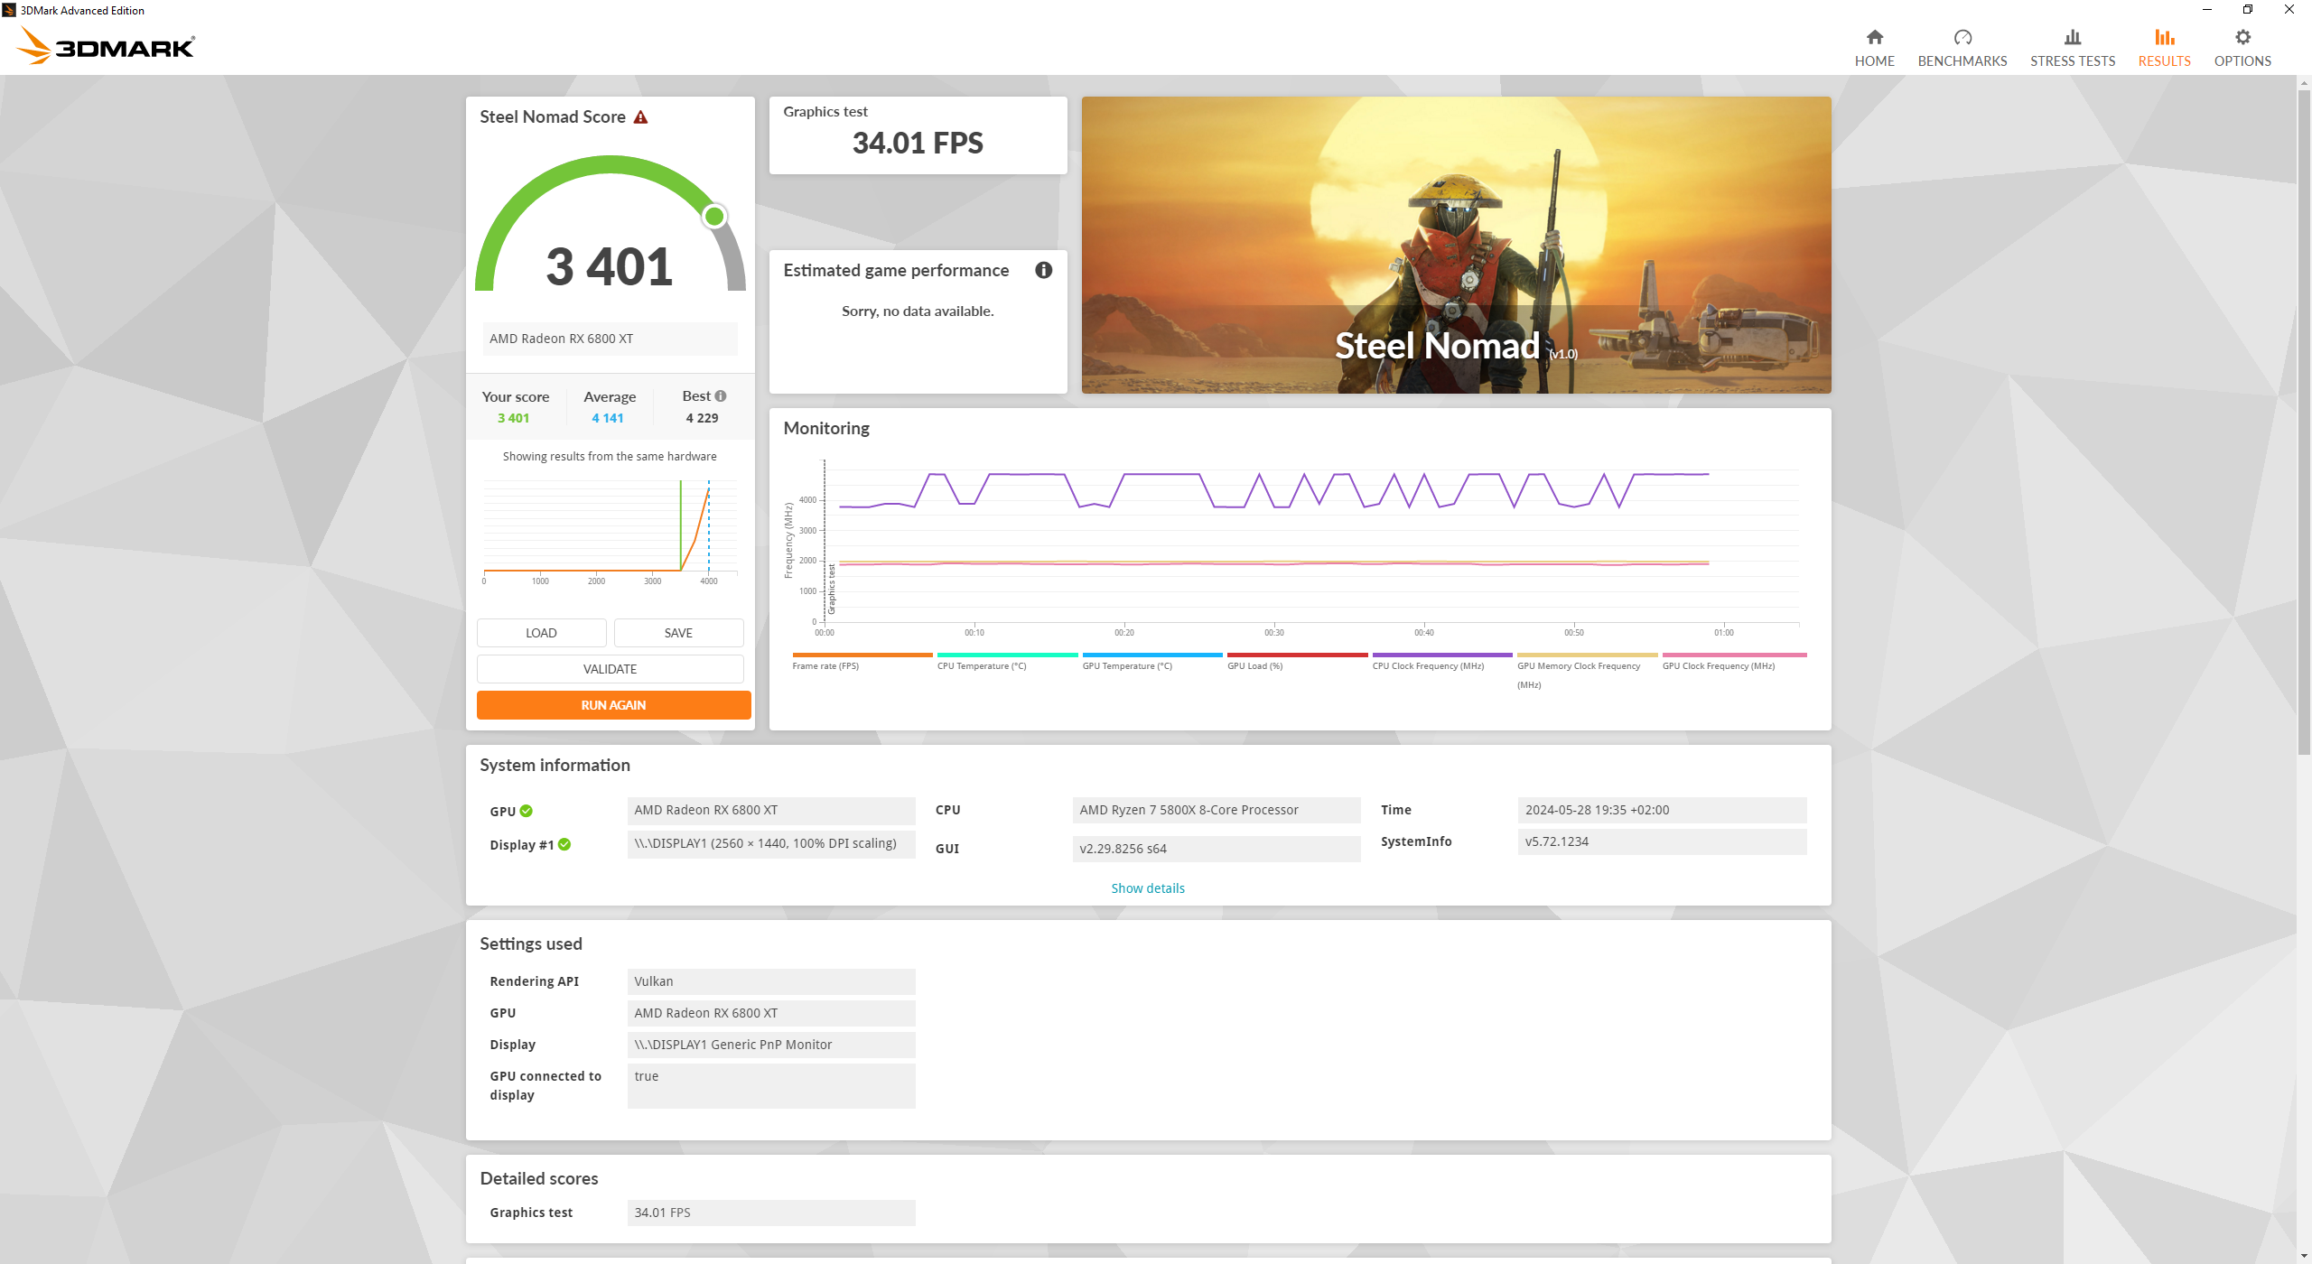Screen dimensions: 2312x1264
Task: Click info icon on Estimated game performance
Action: [x=1043, y=270]
